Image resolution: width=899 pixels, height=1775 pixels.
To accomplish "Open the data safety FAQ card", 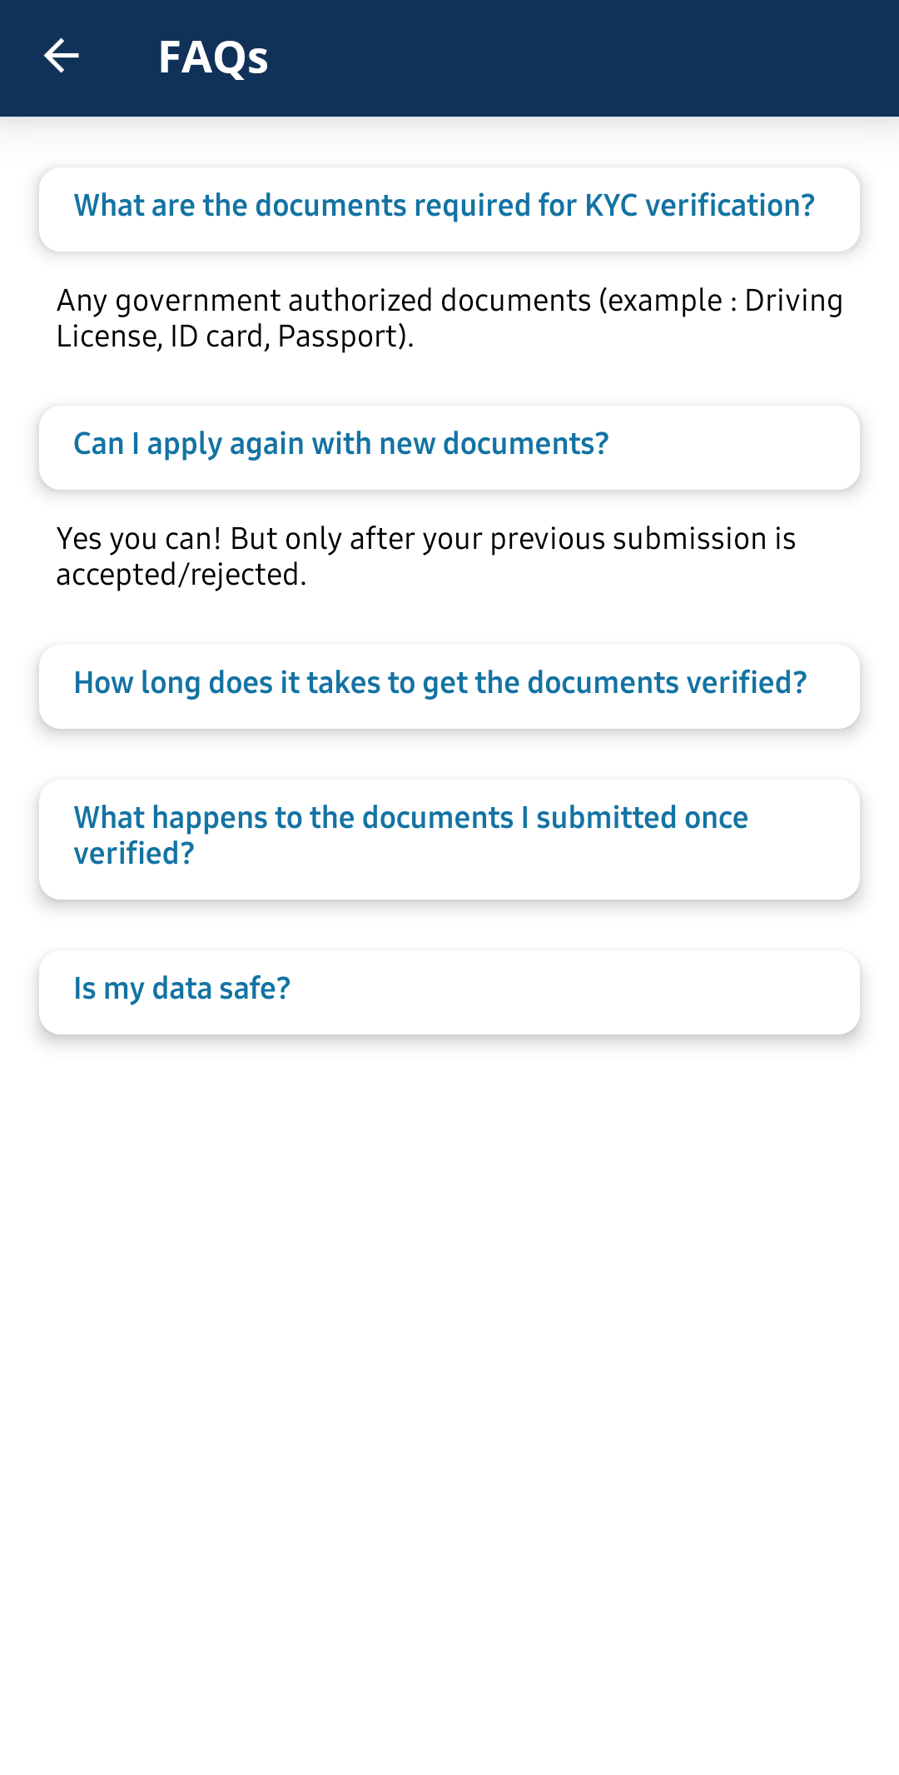I will coord(449,991).
